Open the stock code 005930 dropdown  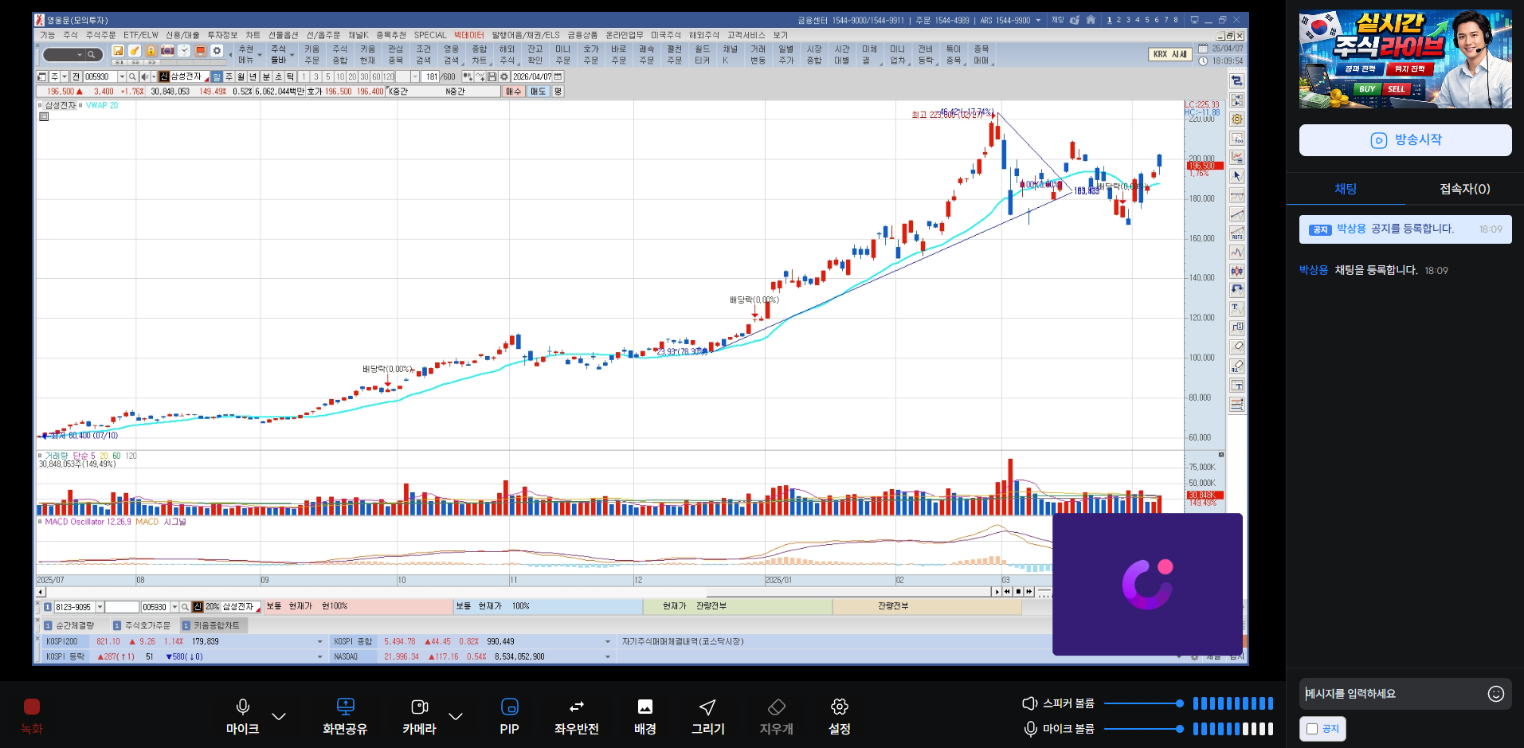tap(122, 76)
